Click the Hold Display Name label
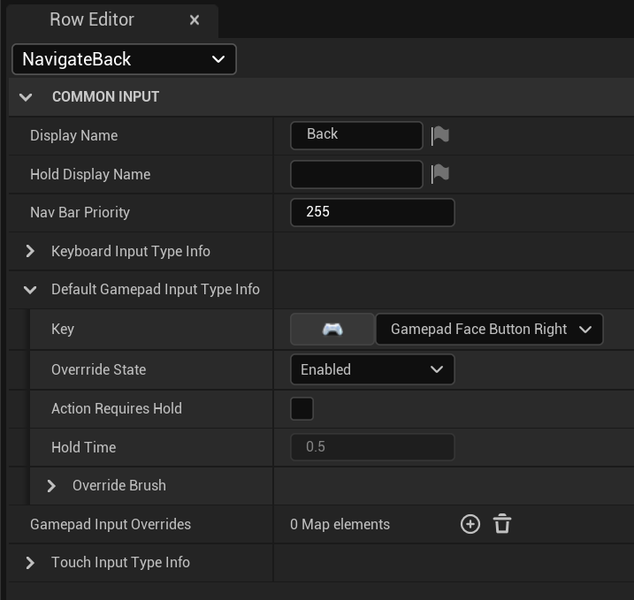Viewport: 634px width, 600px height. coord(90,175)
